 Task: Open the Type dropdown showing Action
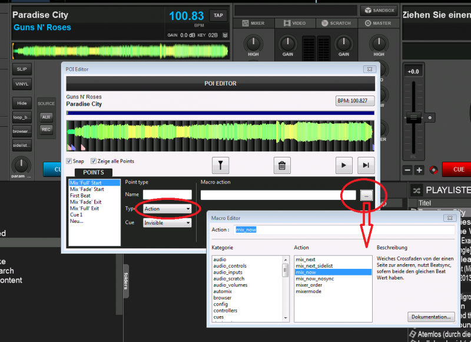point(167,209)
